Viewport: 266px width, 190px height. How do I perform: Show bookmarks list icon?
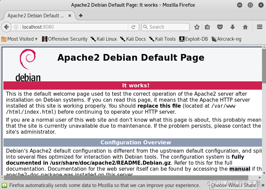coord(207,27)
